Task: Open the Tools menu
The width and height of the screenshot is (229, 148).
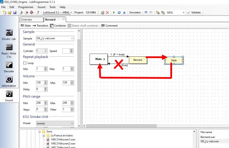Action: pos(52,7)
